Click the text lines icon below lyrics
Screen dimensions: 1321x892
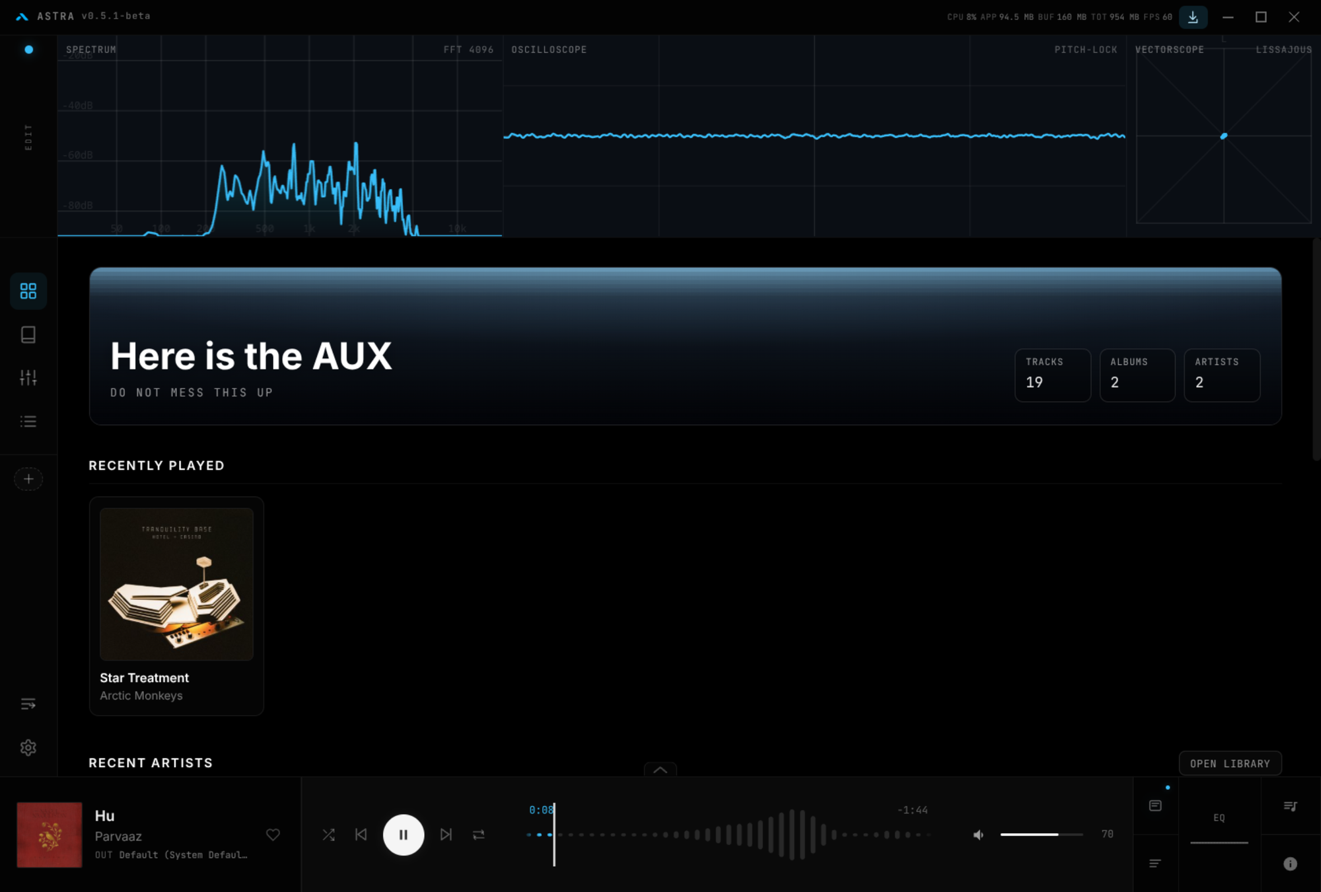click(x=1155, y=864)
